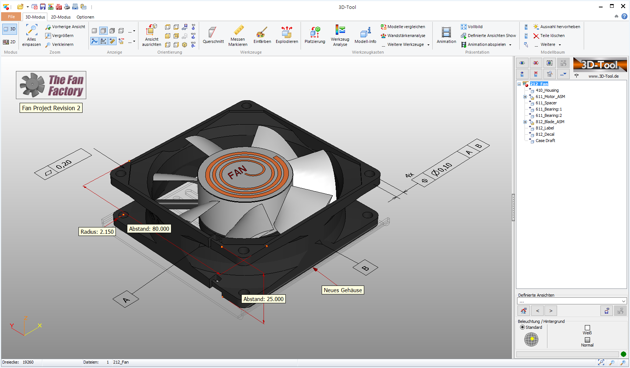The width and height of the screenshot is (630, 368).
Task: Open the Animation abspielen dropdown
Action: (510, 44)
